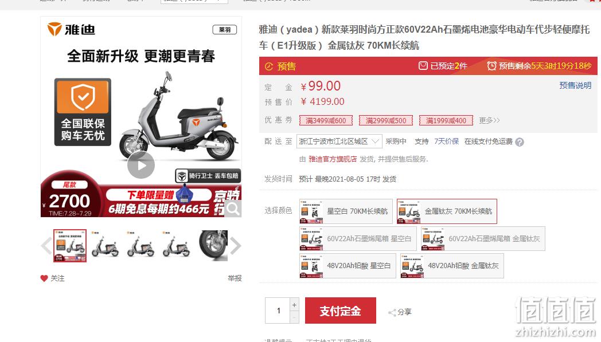601x342 pixels.
Task: Play the product video
Action: click(141, 165)
